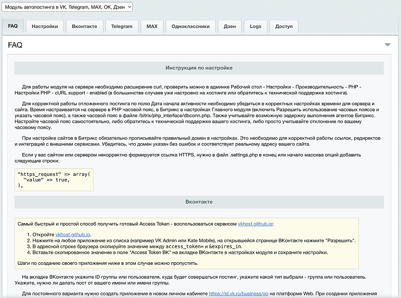
Task: Follow vkhost.github.io link in intro sentence
Action: pos(255,224)
